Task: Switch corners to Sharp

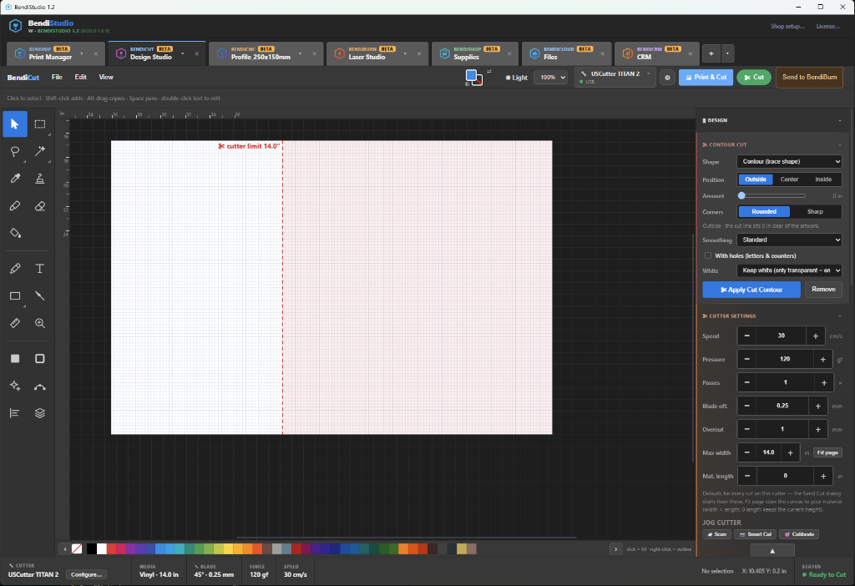Action: click(x=815, y=211)
